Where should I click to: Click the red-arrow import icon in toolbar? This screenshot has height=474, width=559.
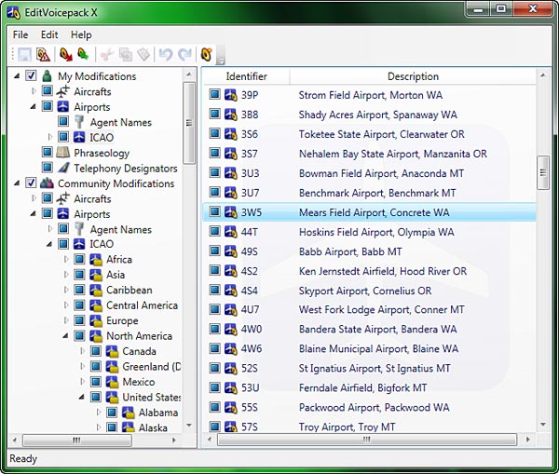(x=66, y=55)
